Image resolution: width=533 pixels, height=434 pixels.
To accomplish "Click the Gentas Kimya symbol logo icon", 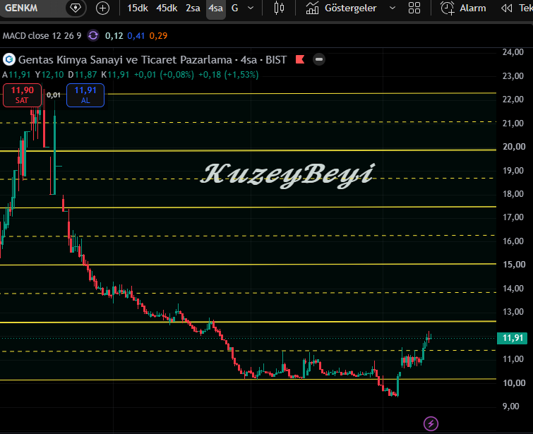I will pos(9,59).
